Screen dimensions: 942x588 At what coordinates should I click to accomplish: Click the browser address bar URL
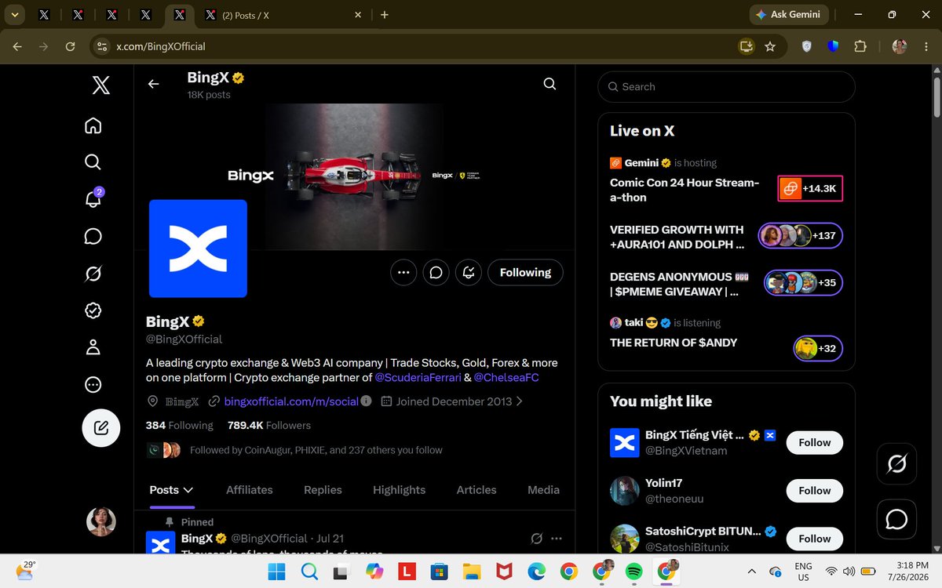[x=161, y=47]
